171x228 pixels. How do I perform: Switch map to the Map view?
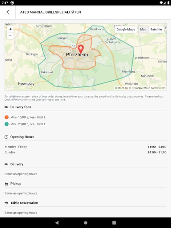[143, 29]
